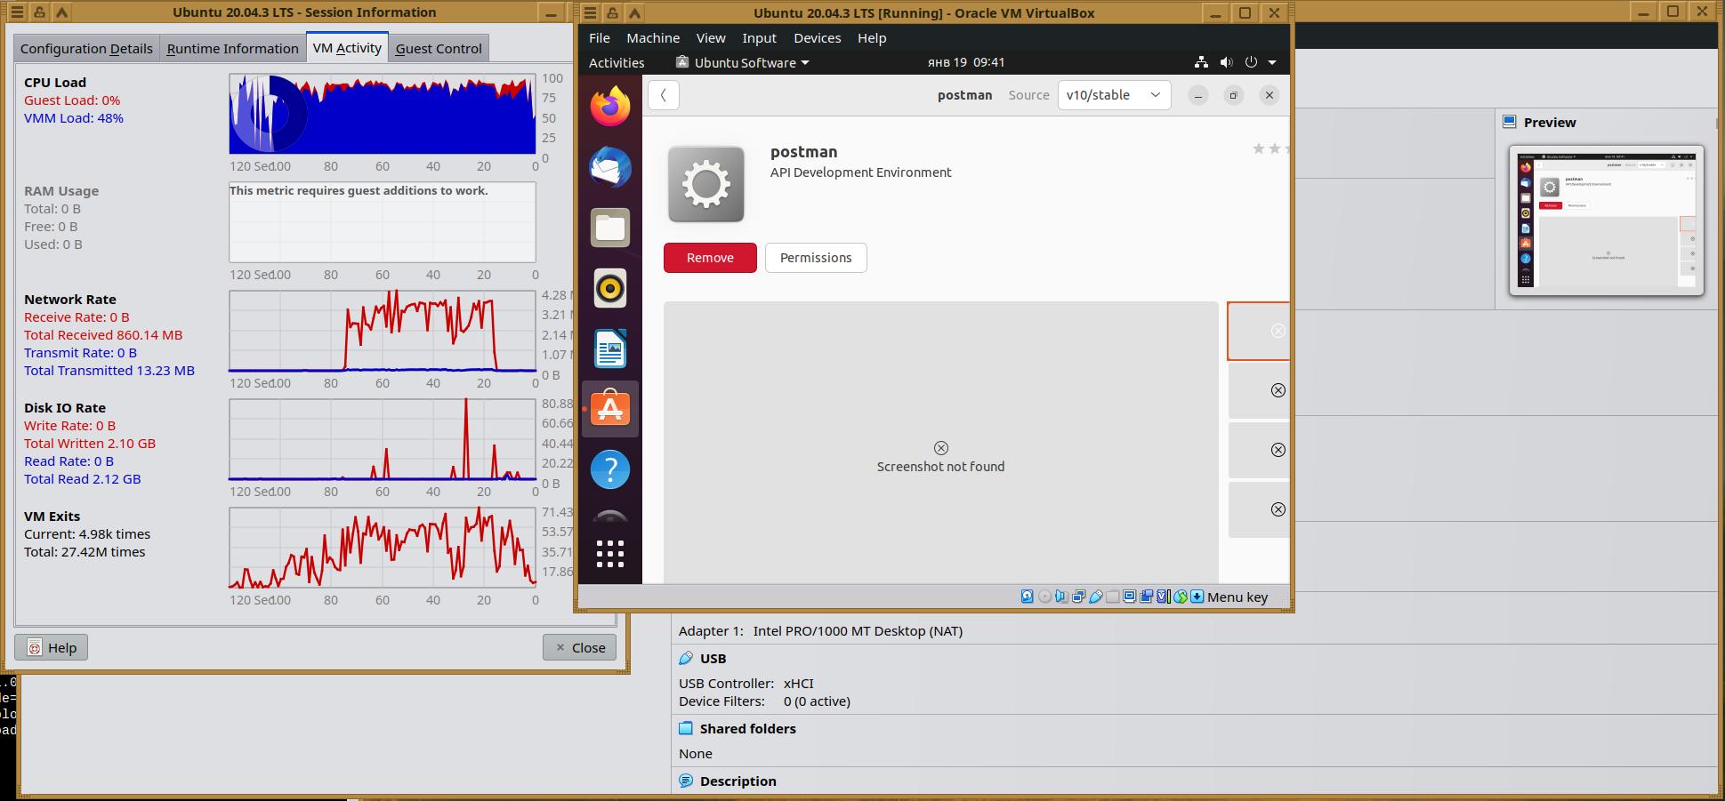
Task: Click the greyed shared folders status icon
Action: (1112, 597)
